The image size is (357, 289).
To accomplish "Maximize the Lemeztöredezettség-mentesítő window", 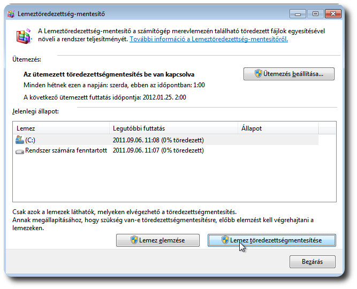I will coord(315,14).
